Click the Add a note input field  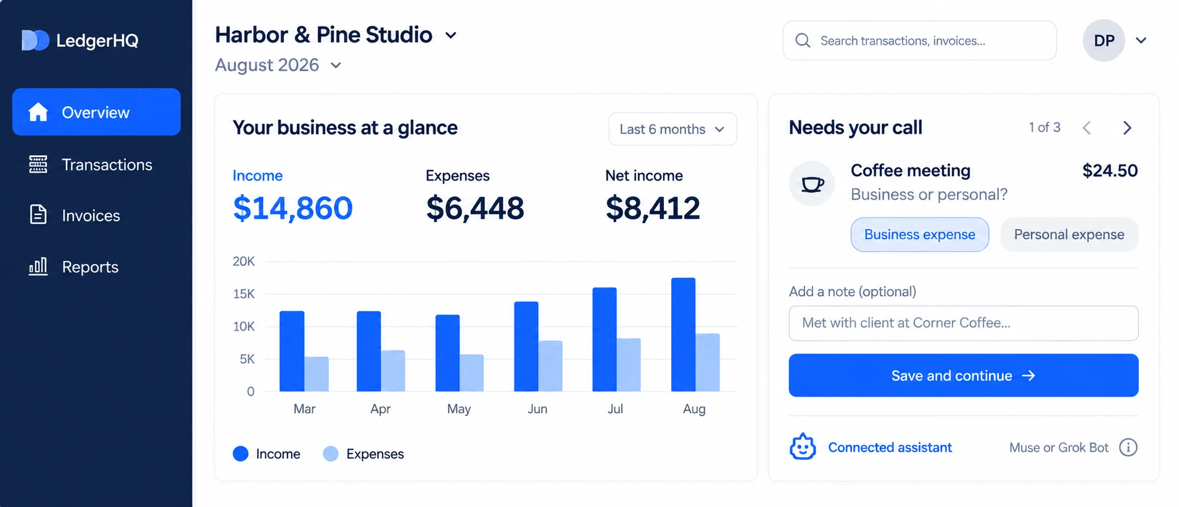click(x=963, y=323)
